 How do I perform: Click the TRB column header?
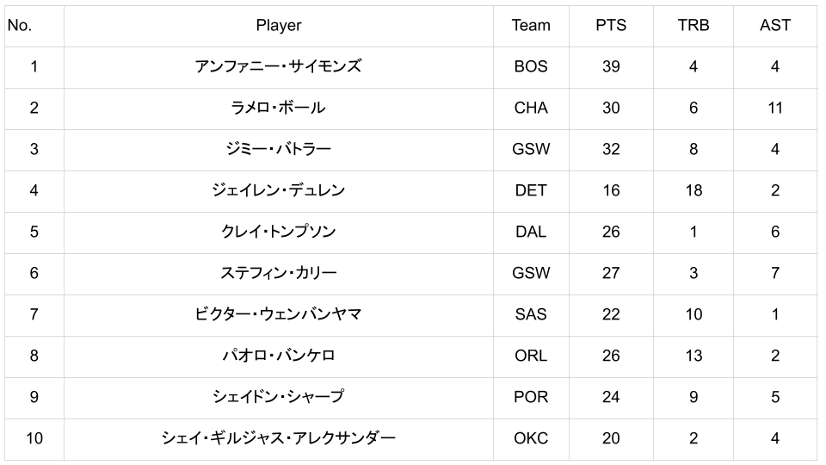(x=693, y=26)
